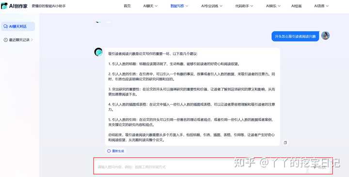Click the 总结起来 summary paragraph

tap(191, 137)
